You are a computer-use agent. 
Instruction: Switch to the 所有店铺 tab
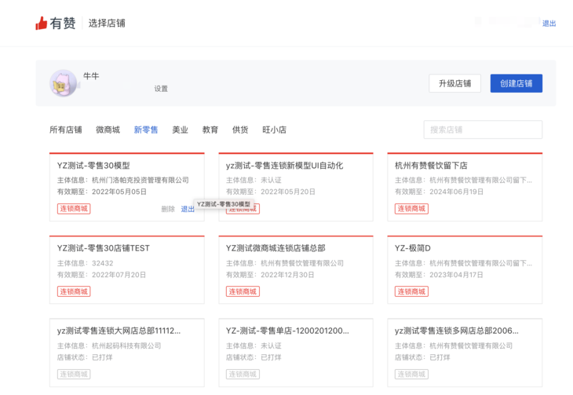65,130
